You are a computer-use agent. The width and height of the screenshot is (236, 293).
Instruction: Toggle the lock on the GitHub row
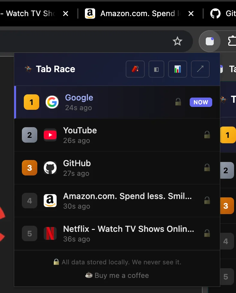coord(207,168)
